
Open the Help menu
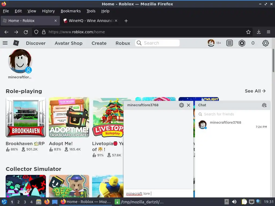coord(105,11)
